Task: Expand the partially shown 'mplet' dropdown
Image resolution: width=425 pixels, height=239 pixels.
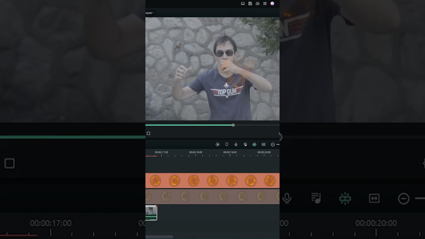Action: [150, 13]
